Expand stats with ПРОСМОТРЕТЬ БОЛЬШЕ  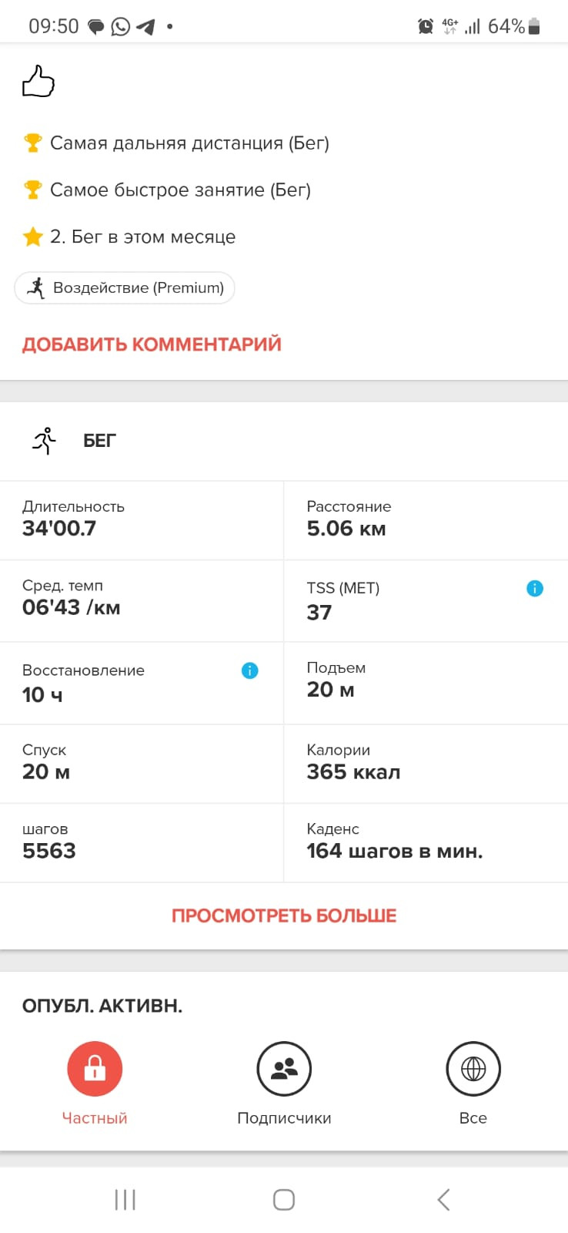pyautogui.click(x=284, y=916)
